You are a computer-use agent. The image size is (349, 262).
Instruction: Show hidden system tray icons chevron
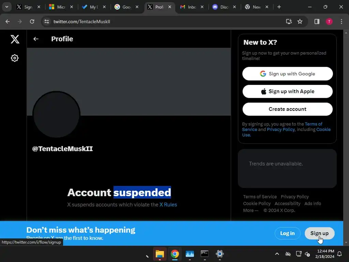pyautogui.click(x=277, y=254)
